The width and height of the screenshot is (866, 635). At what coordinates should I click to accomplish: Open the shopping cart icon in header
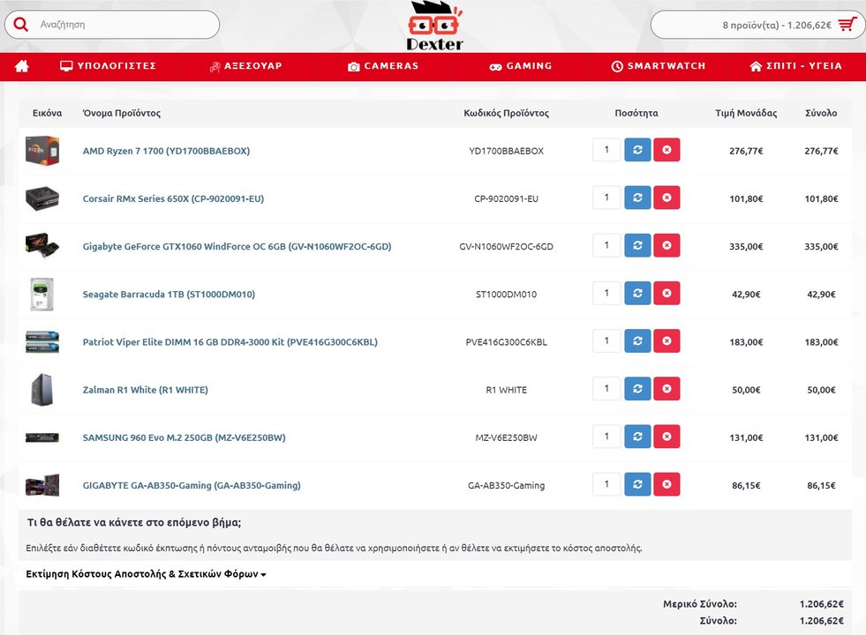847,25
